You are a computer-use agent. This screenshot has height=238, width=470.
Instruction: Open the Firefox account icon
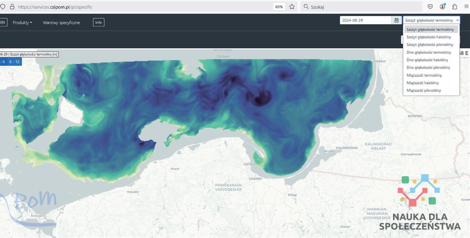tap(442, 6)
